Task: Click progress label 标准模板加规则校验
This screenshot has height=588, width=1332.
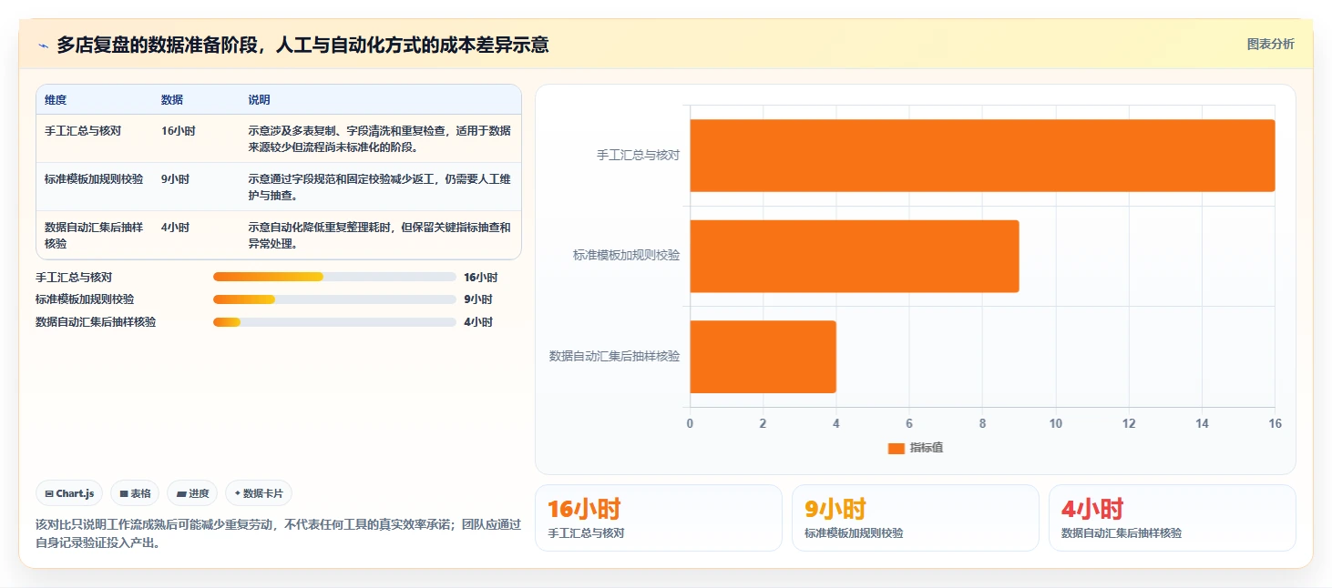Action: coord(85,299)
